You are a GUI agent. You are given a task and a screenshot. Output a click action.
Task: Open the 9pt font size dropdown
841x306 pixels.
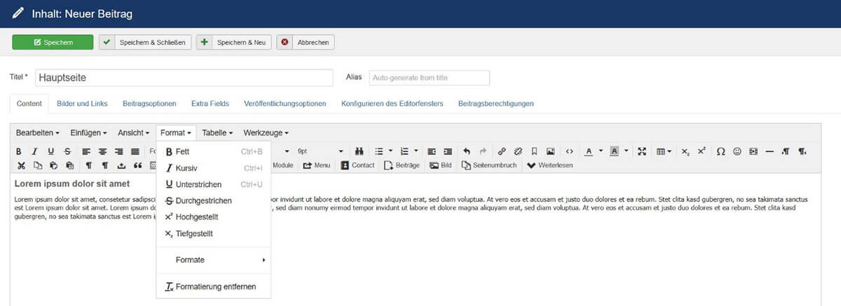coord(320,151)
